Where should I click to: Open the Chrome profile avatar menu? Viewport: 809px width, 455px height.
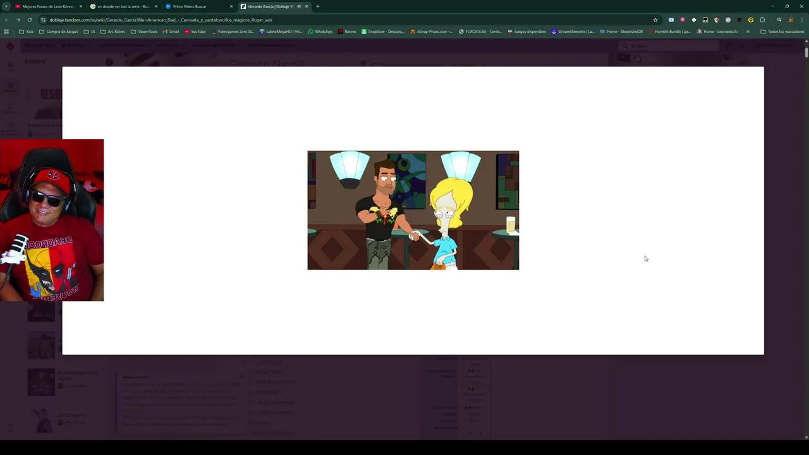coord(790,20)
